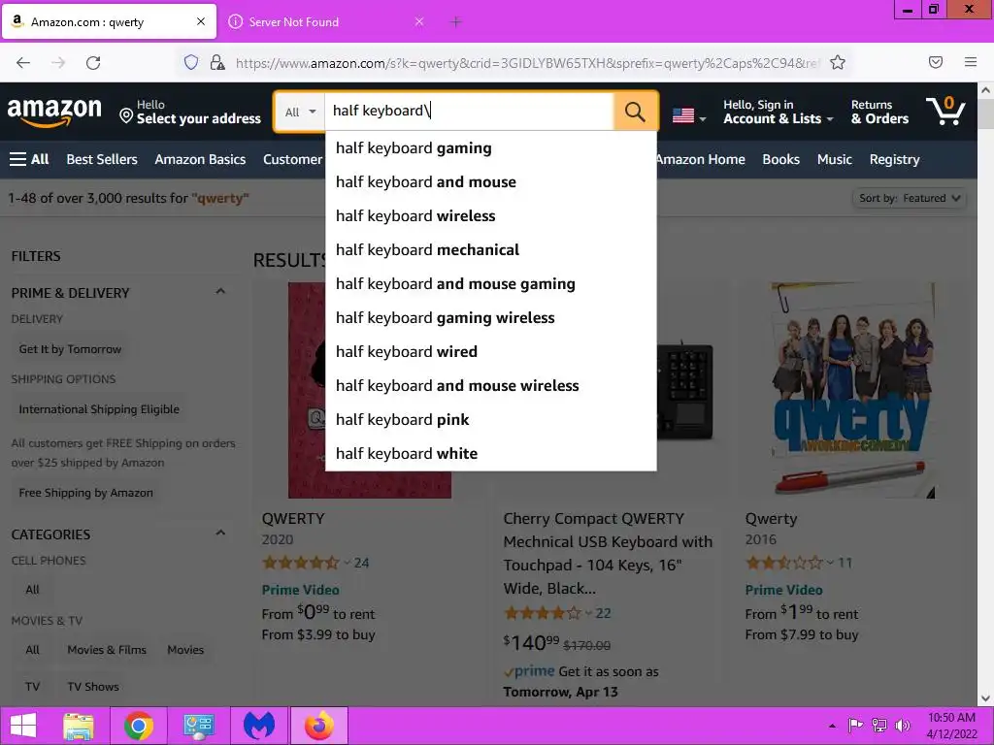Open the Account & Lists dropdown
This screenshot has height=745, width=994.
click(x=778, y=113)
